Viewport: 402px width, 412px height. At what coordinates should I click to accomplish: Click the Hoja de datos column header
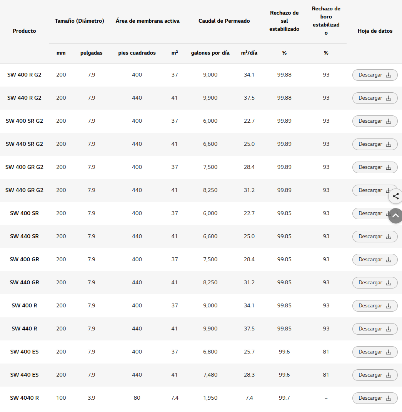pos(375,31)
